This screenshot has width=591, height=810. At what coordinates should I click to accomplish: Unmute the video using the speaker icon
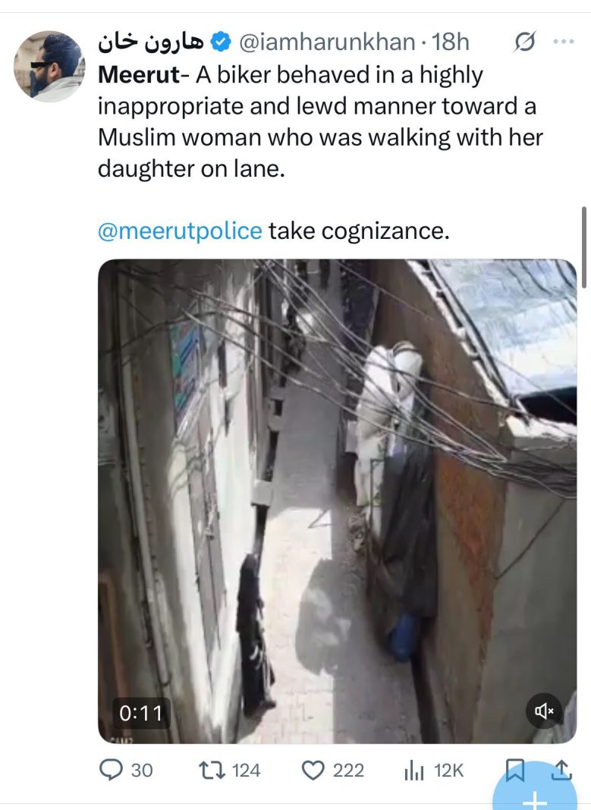pos(545,711)
